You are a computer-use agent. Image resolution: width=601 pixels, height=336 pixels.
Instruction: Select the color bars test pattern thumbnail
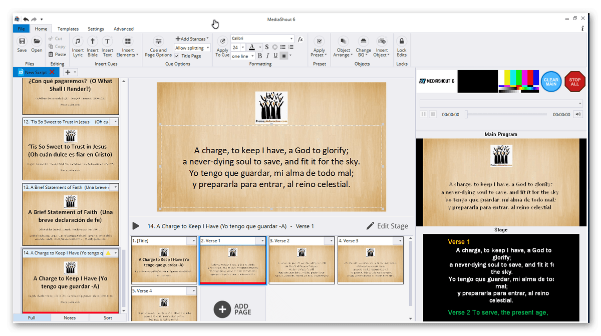[x=518, y=81]
